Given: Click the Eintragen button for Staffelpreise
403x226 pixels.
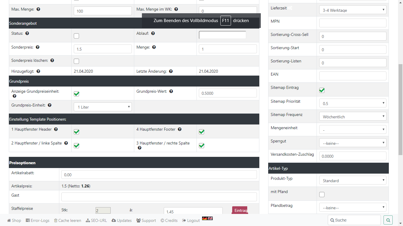Looking at the screenshot, I should point(240,210).
